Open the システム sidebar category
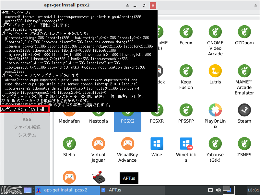Image resolution: width=260 pixels, height=195 pixels. click(x=27, y=135)
